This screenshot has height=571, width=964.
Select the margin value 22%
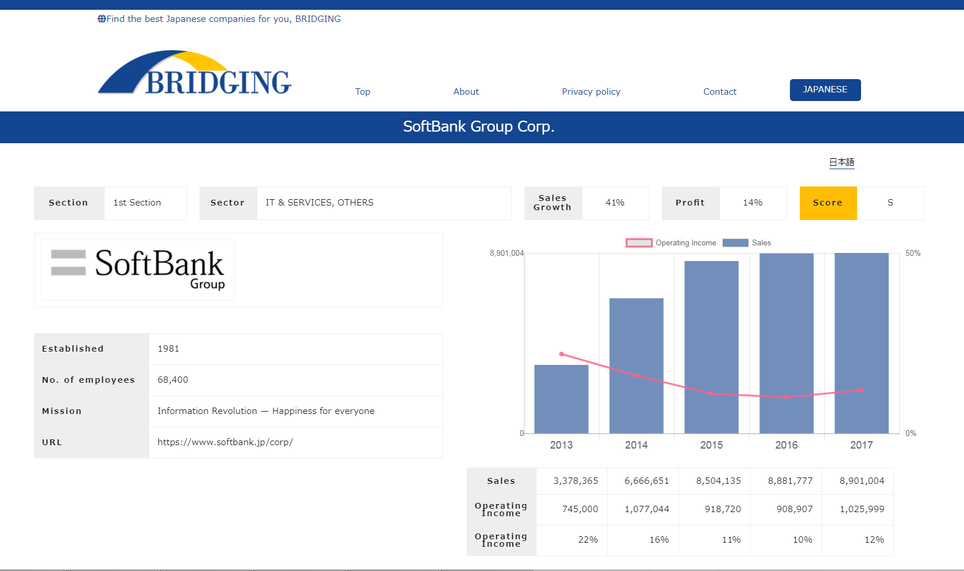pos(588,540)
